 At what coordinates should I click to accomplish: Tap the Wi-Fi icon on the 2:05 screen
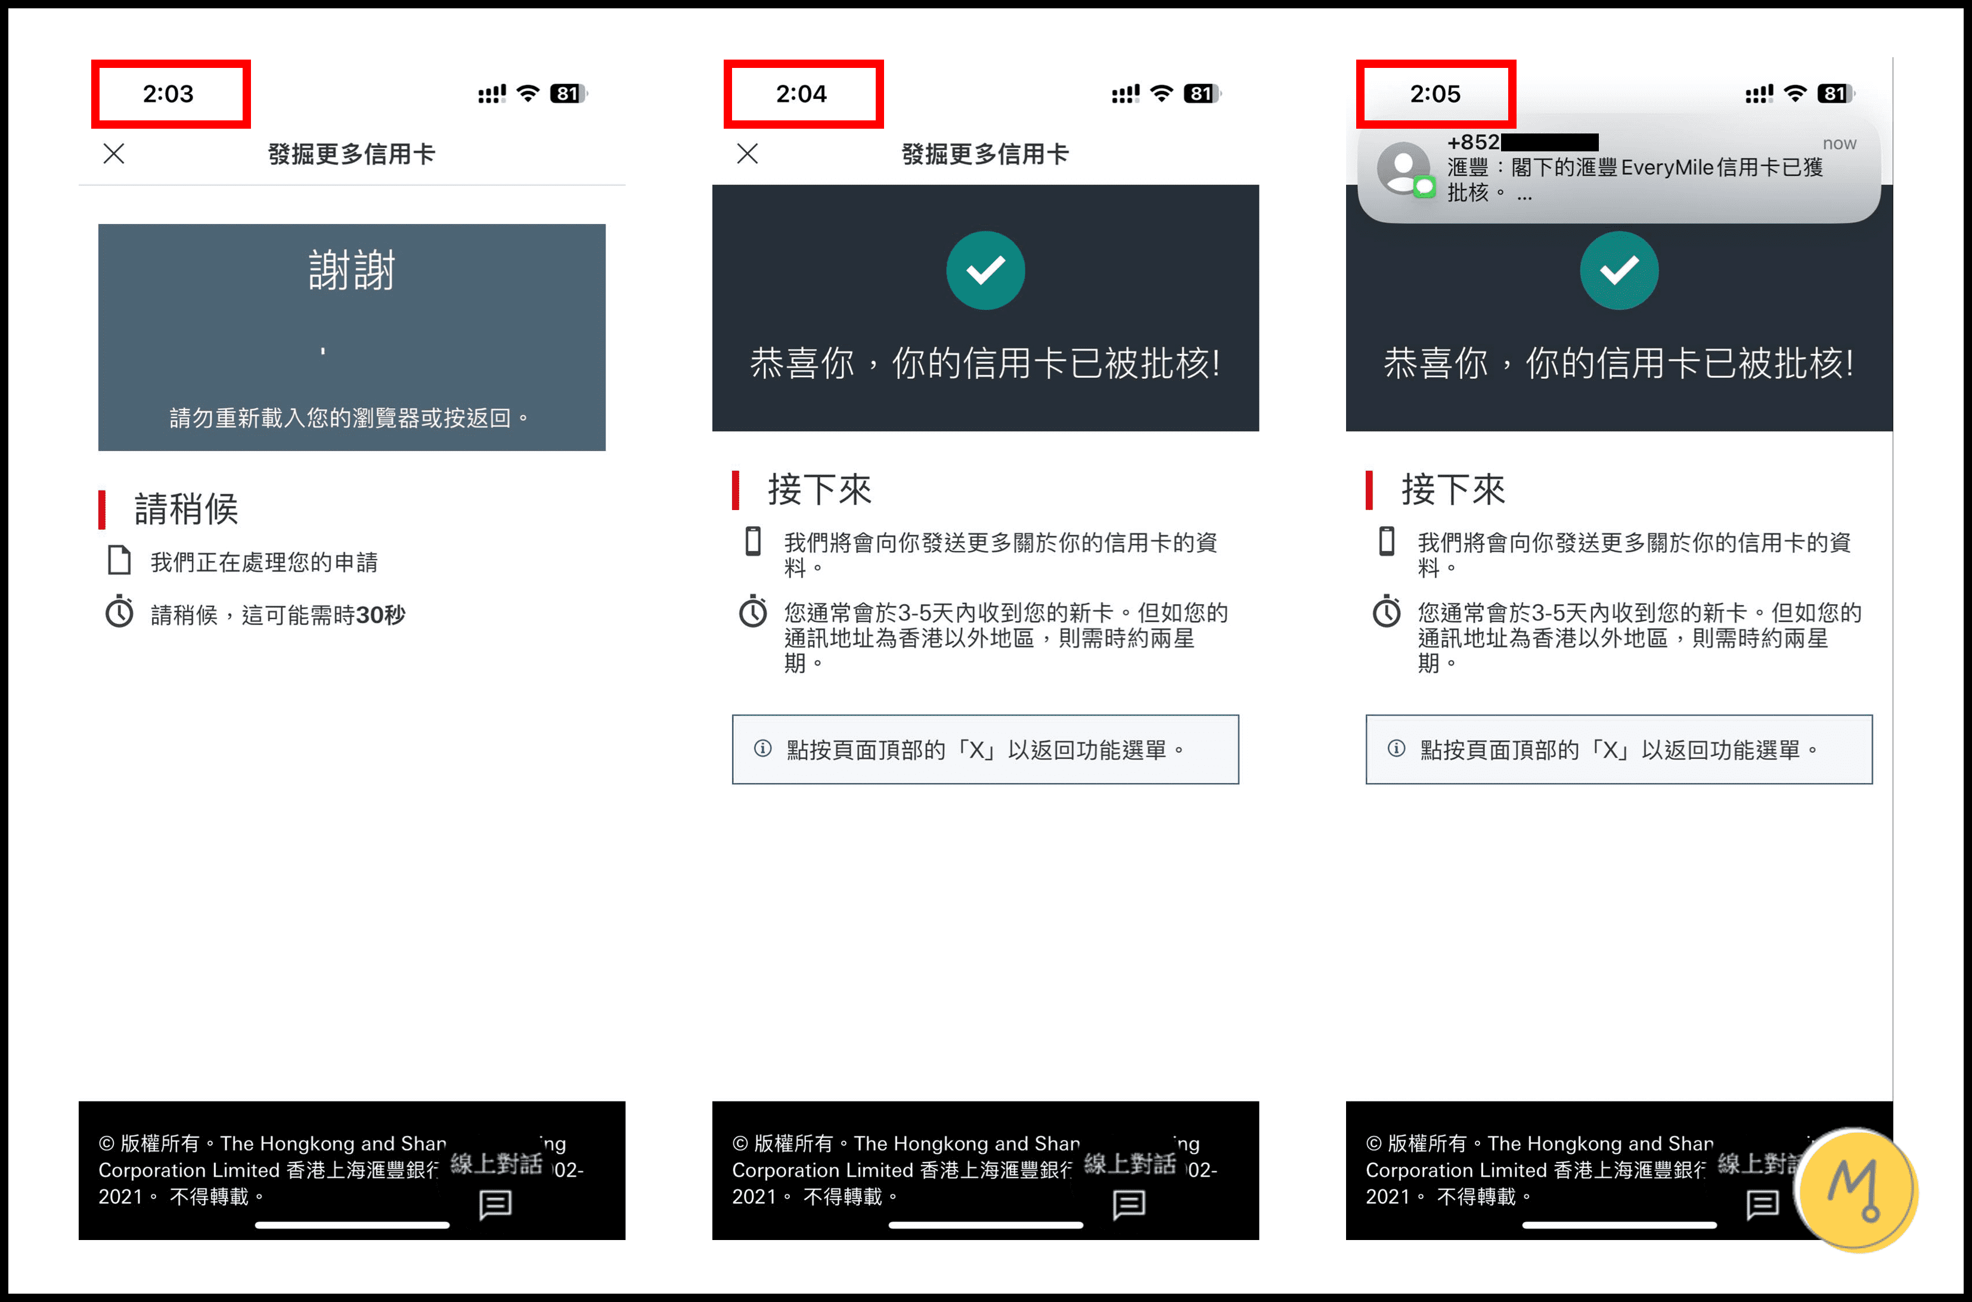(1795, 93)
